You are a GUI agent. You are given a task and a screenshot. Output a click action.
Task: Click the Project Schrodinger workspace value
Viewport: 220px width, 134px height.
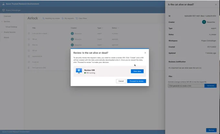click(x=209, y=41)
